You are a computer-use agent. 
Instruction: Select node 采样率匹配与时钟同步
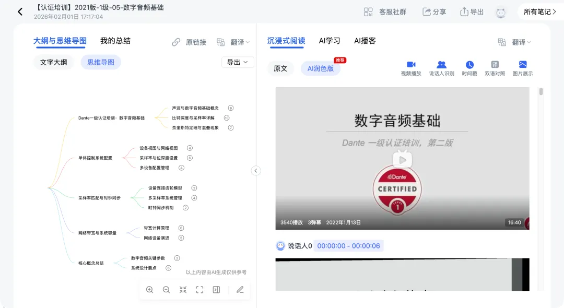click(x=100, y=198)
